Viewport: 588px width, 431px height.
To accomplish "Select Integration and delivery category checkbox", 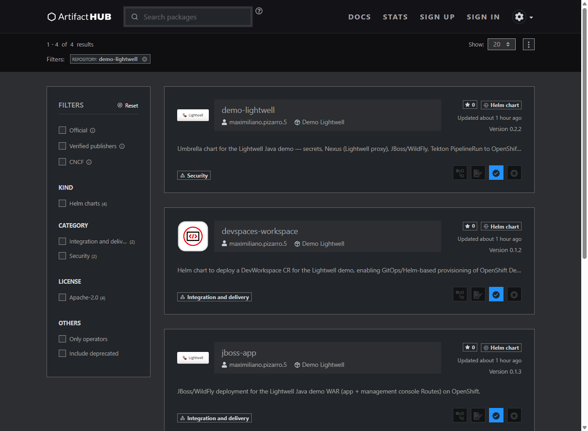I will 62,241.
